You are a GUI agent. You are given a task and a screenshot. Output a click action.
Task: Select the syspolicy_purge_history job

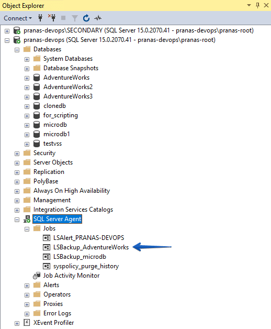point(86,266)
